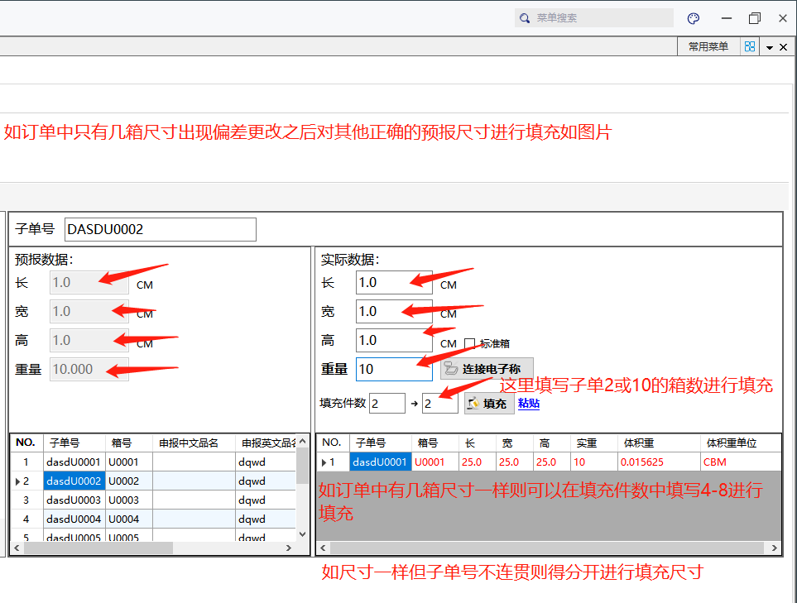Click box number U0003 cell
This screenshot has width=797, height=603.
tap(128, 500)
